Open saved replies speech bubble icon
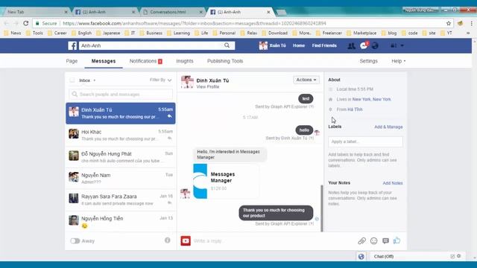 tap(386, 241)
